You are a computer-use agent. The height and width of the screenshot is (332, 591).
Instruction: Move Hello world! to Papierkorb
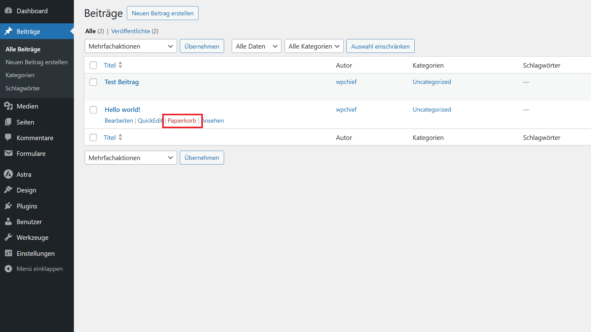click(182, 121)
